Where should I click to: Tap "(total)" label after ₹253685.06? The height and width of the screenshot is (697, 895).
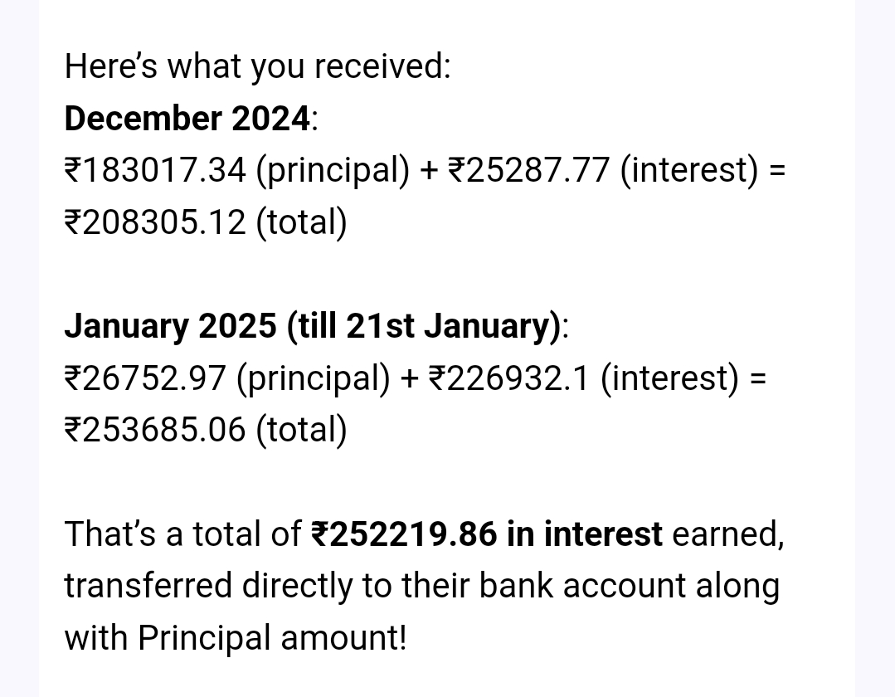point(301,430)
